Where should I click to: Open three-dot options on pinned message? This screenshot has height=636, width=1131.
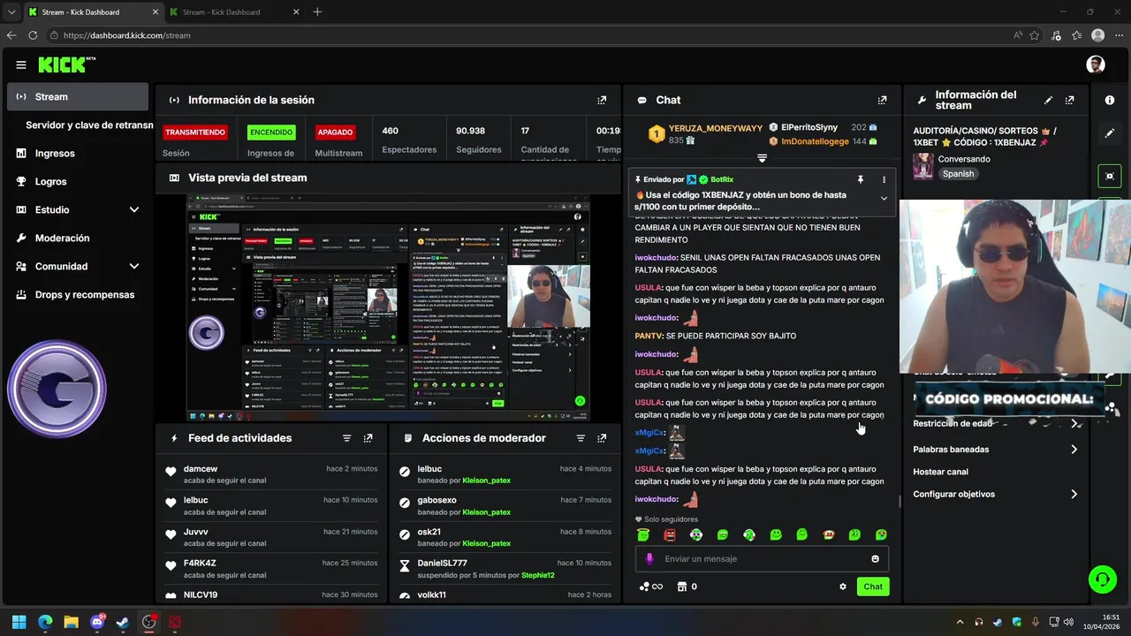(x=884, y=179)
